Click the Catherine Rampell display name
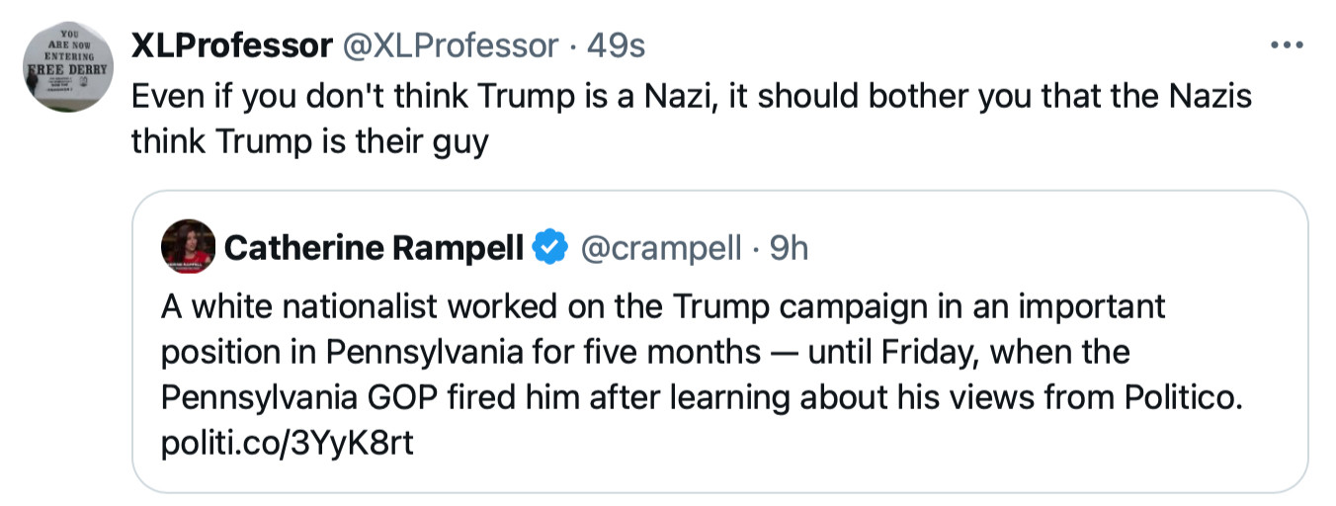This screenshot has width=1336, height=506. [374, 247]
